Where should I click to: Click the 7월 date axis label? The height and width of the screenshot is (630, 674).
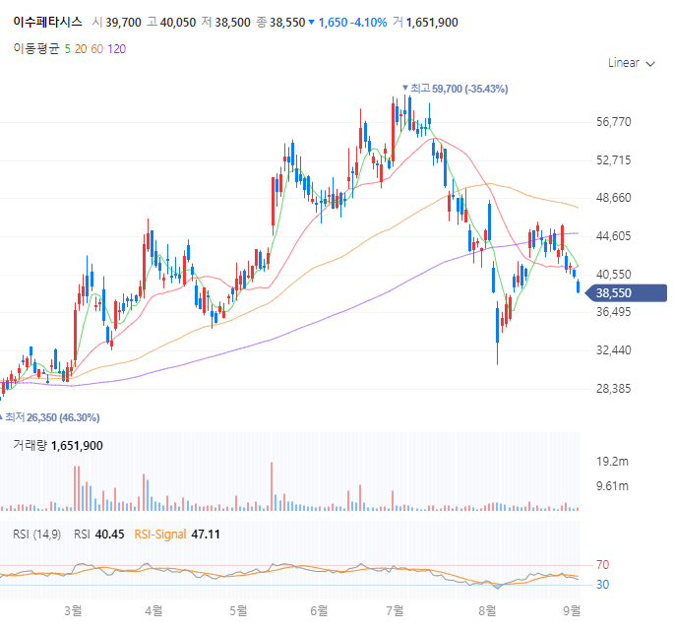point(395,610)
